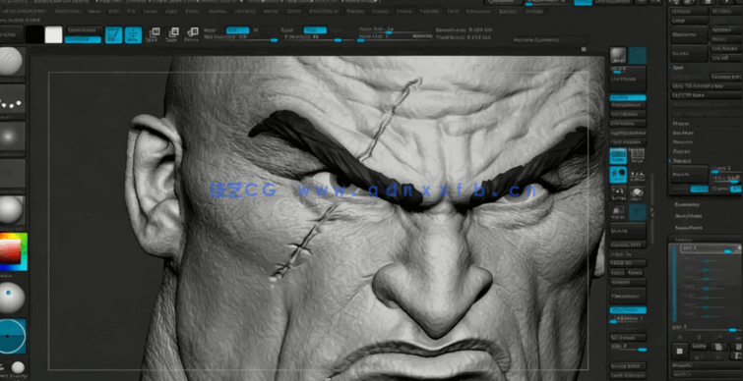Adjust the Focal Shift slider handle
This screenshot has width=743, height=381.
point(389,32)
